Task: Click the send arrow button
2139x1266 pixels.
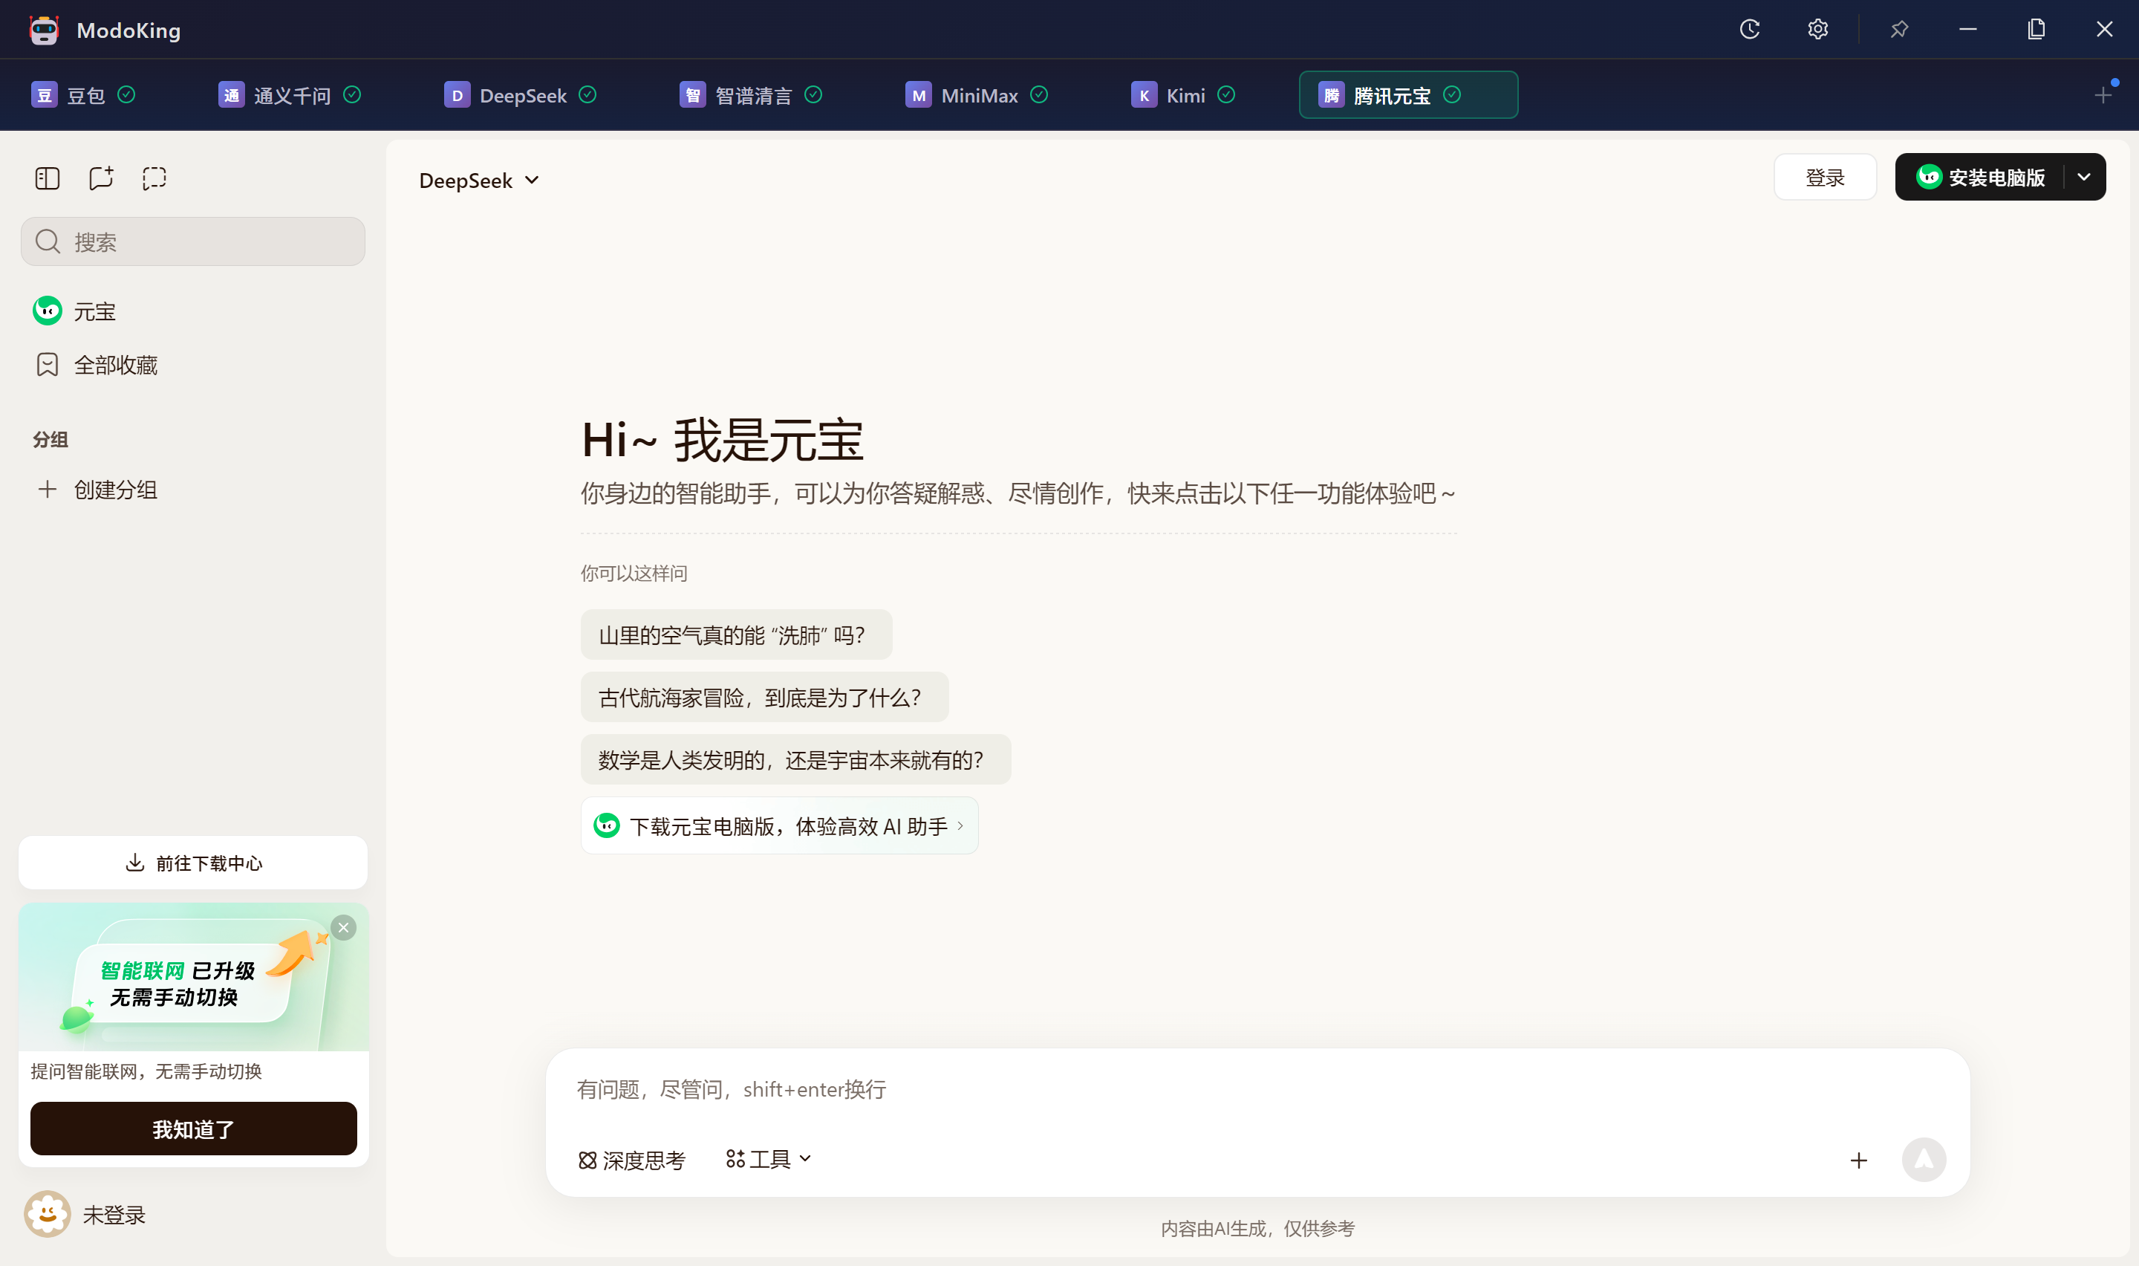Action: click(1924, 1159)
